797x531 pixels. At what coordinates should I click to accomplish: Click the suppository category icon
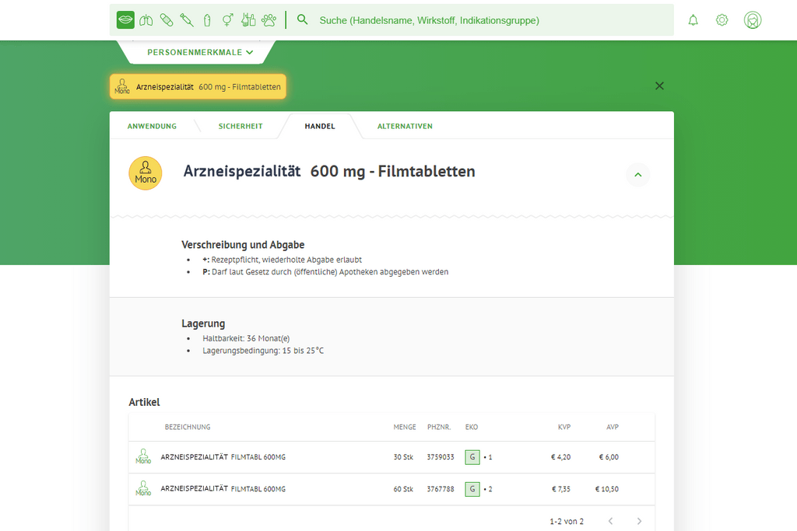(206, 19)
